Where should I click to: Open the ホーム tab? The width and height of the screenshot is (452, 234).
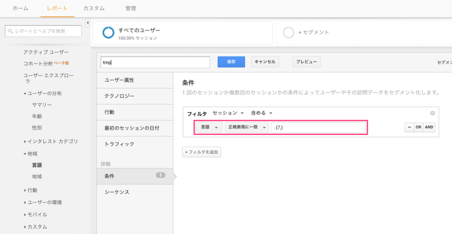point(20,8)
